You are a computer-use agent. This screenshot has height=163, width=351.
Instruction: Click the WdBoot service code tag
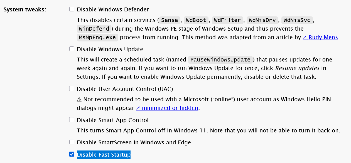[196, 20]
